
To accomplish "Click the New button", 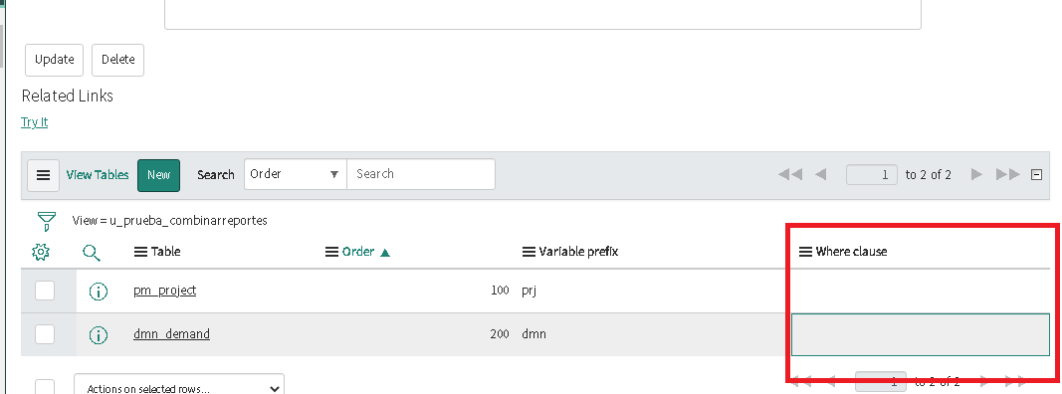I will pyautogui.click(x=158, y=175).
